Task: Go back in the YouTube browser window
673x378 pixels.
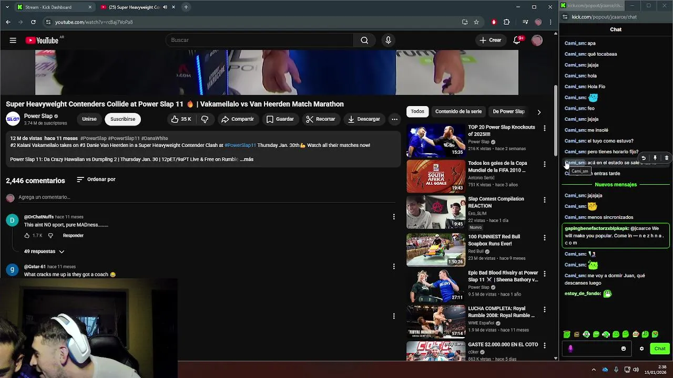Action: click(8, 22)
